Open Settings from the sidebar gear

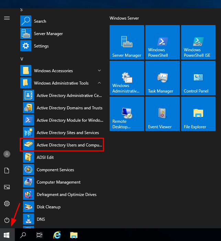(7, 204)
